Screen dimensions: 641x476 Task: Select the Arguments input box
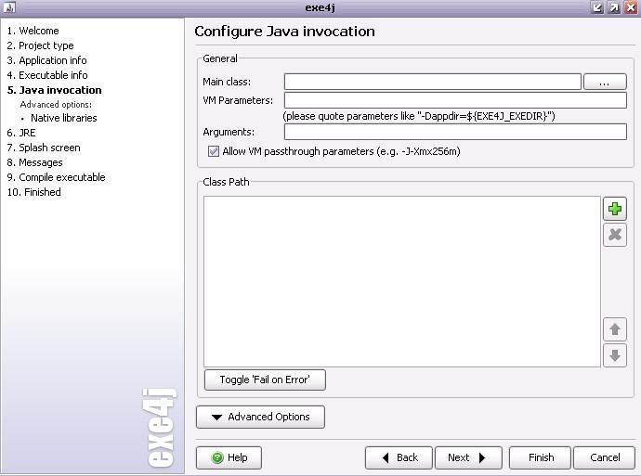455,132
